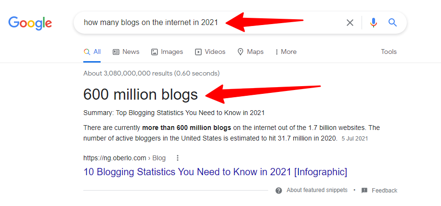Open the three-dot menu beside oberlo result
Screen dimensions: 441x206
coord(178,158)
